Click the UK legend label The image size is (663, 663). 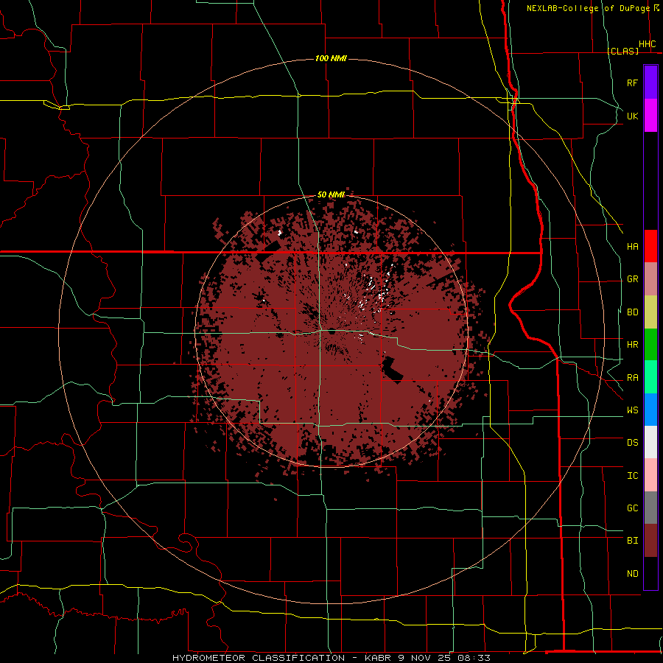click(x=632, y=116)
